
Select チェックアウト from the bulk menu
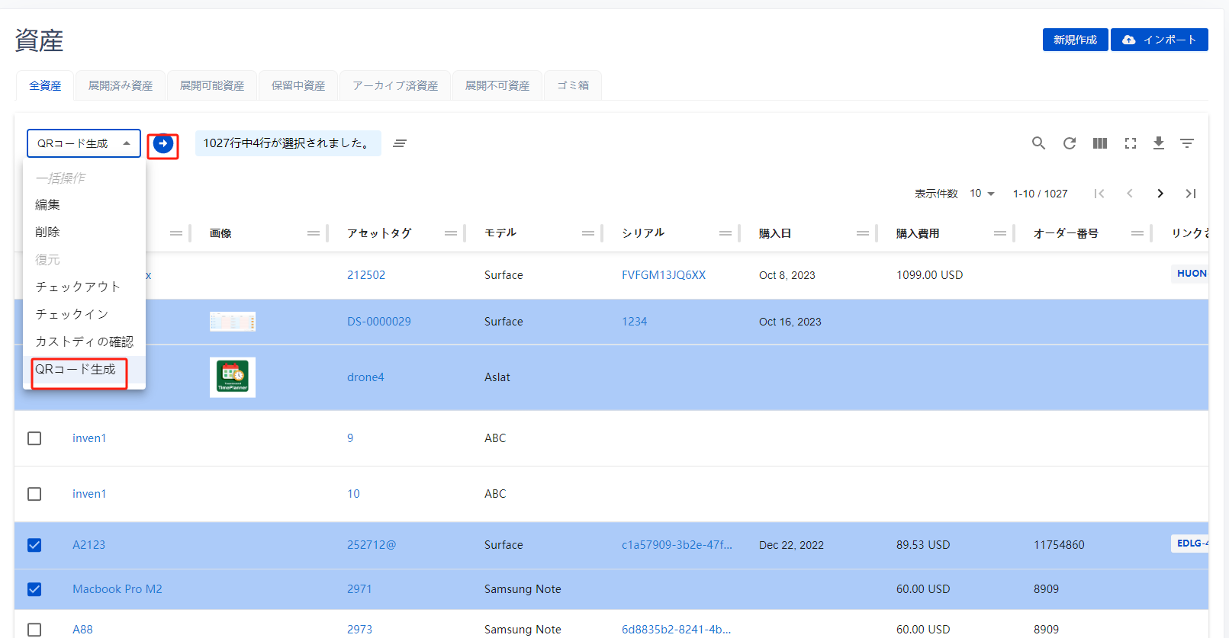[x=78, y=287]
